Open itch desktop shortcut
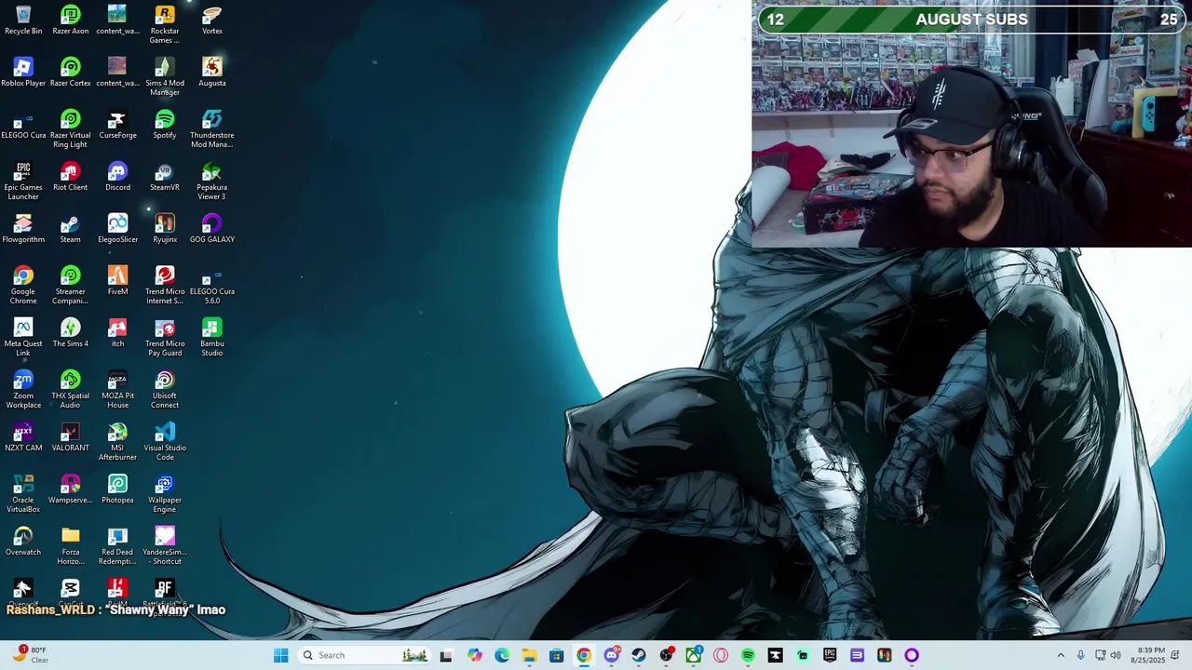This screenshot has height=670, width=1192. (x=117, y=333)
